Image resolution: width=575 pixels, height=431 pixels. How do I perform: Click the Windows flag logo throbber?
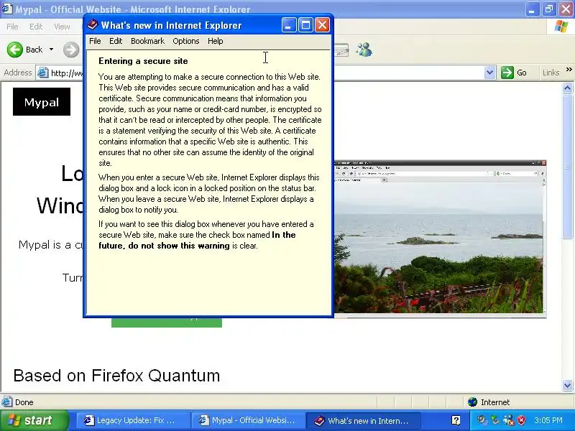561,27
